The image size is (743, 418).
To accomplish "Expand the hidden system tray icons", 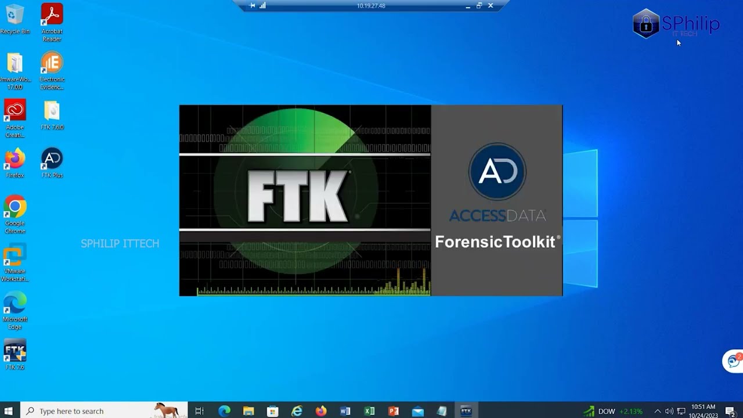I will (x=657, y=411).
